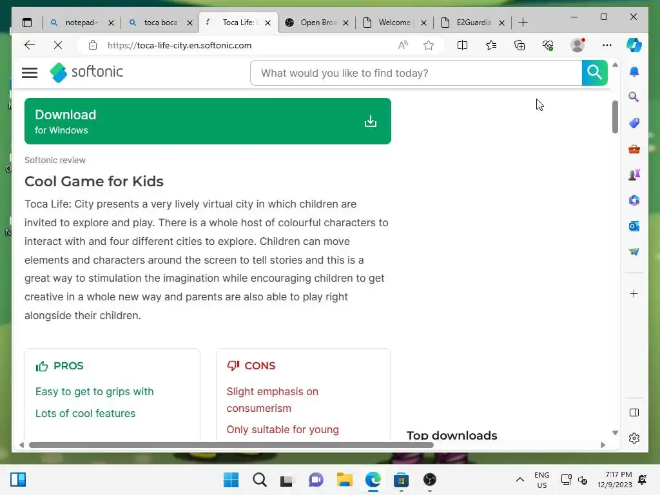Open sidebar Drop paper plane icon

click(634, 252)
